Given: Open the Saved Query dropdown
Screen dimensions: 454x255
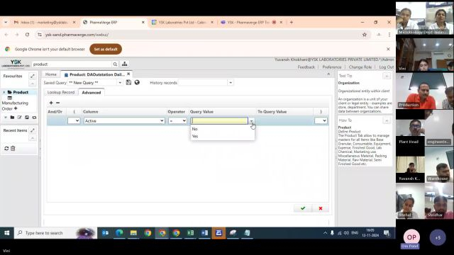Looking at the screenshot, I should click(x=120, y=83).
